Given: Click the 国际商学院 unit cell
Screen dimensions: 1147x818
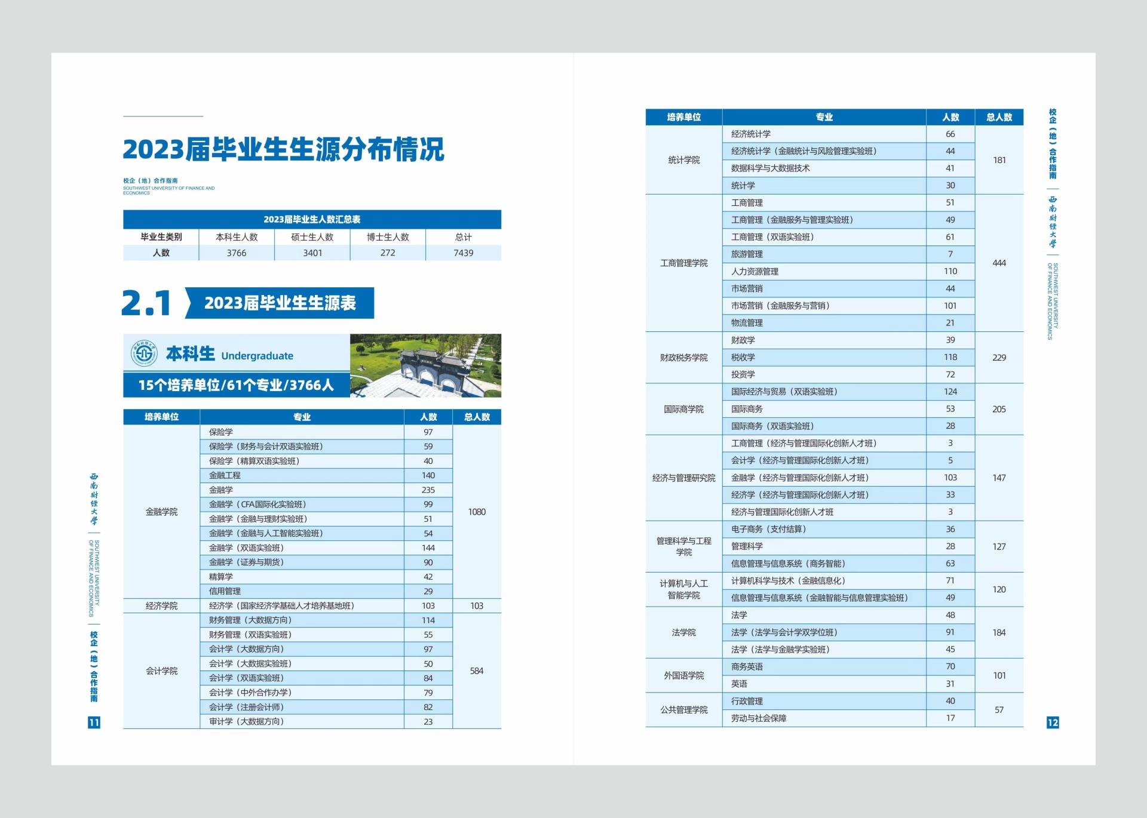Looking at the screenshot, I should tap(684, 409).
